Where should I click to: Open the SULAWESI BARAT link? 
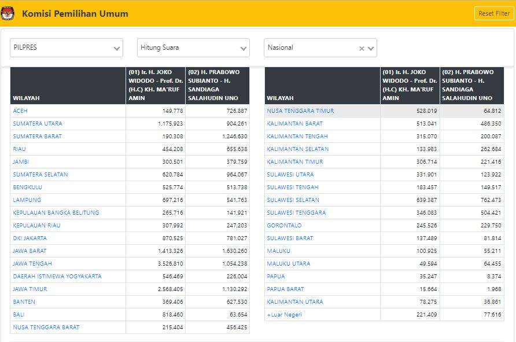coord(290,238)
